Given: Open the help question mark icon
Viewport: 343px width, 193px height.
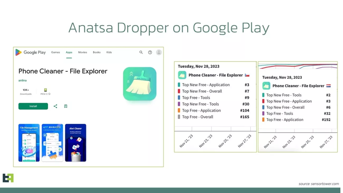Looking at the screenshot, I should pyautogui.click(x=150, y=52).
